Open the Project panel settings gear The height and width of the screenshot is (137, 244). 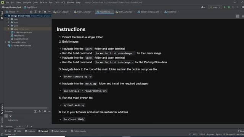coord(45,12)
